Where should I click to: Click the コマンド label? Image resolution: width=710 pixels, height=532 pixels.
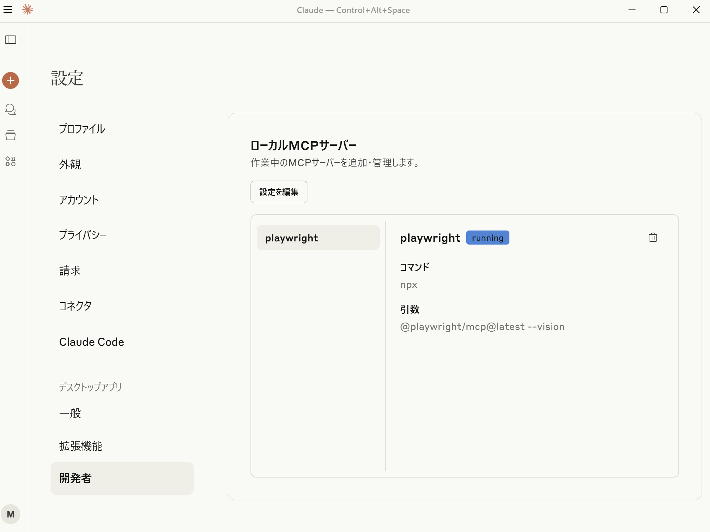pyautogui.click(x=415, y=267)
